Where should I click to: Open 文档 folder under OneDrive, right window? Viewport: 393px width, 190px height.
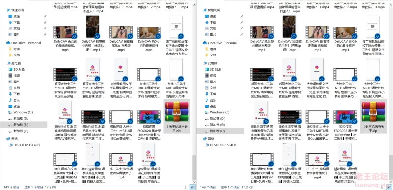coord(211,55)
